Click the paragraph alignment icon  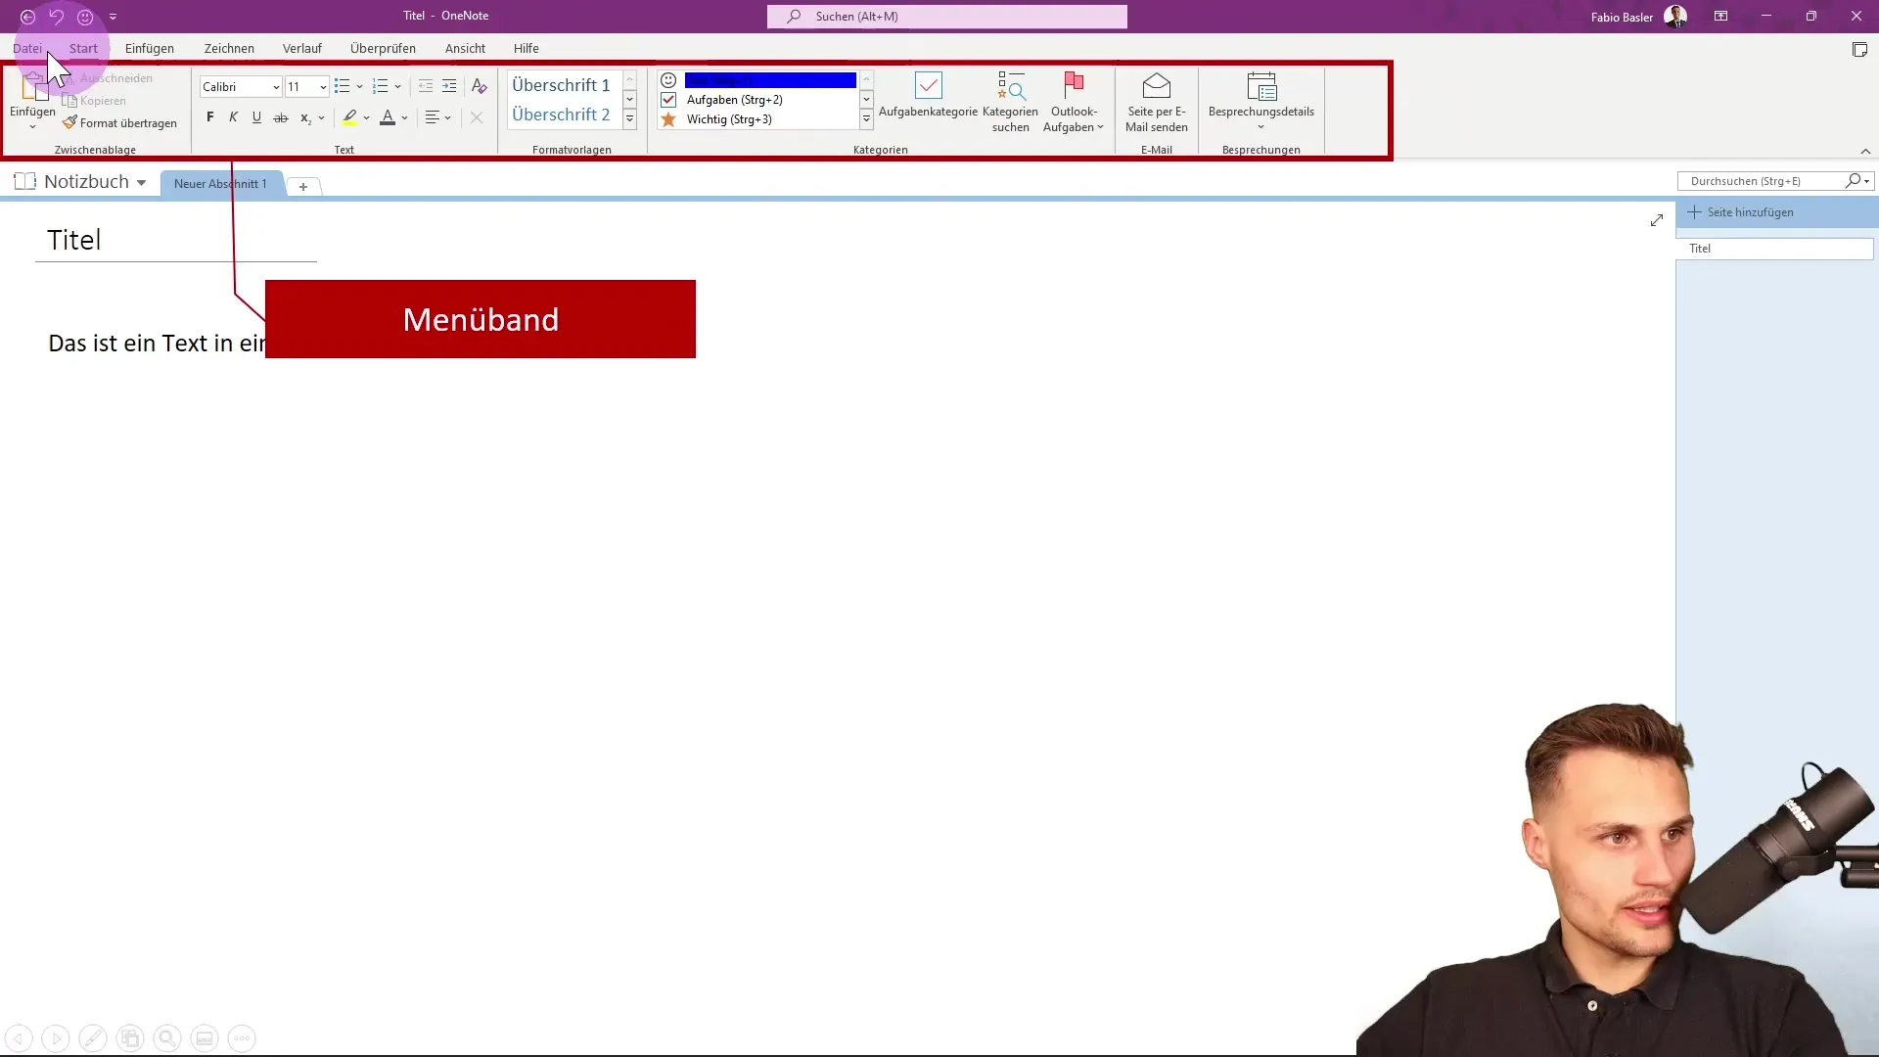coord(433,117)
